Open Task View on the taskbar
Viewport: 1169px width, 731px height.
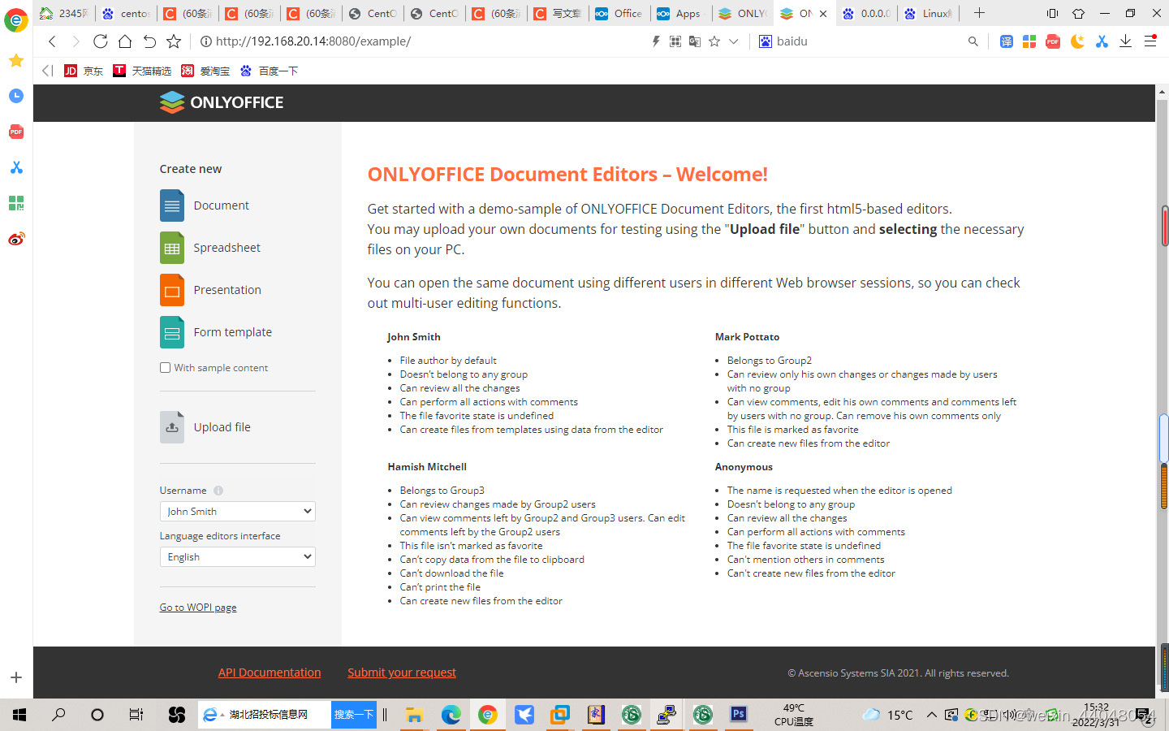tap(136, 715)
